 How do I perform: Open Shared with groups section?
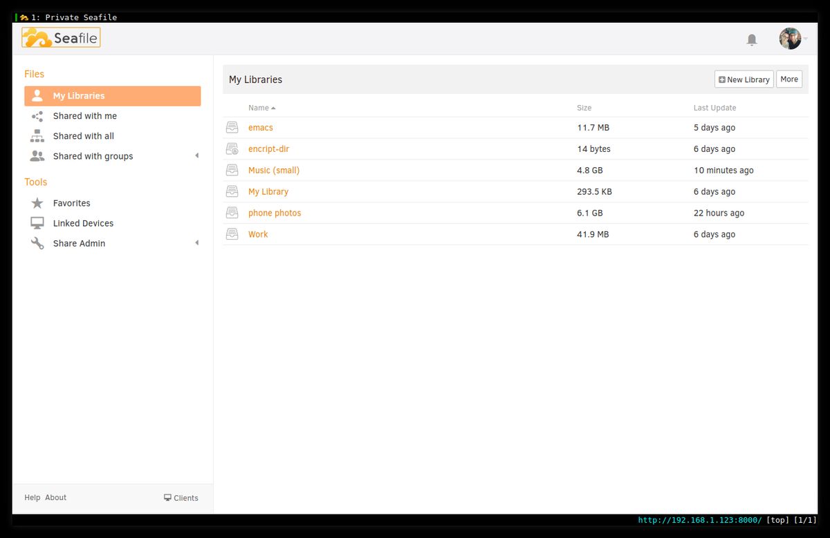[x=93, y=156]
